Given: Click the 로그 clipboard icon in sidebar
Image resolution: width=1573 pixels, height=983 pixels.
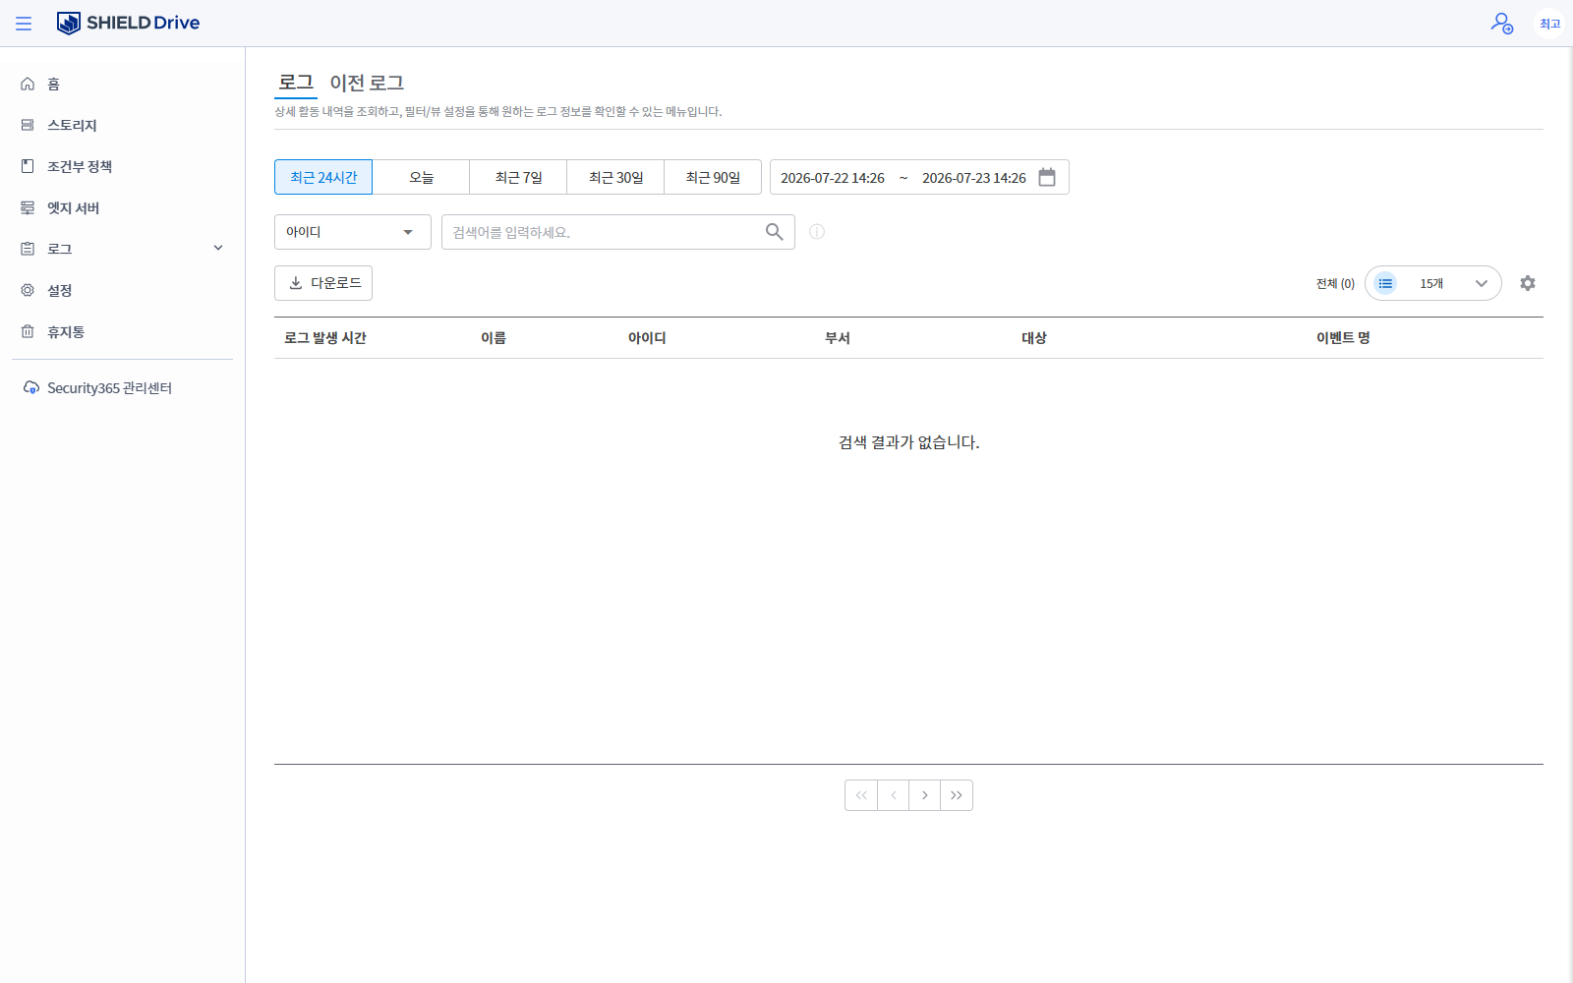Looking at the screenshot, I should (28, 249).
